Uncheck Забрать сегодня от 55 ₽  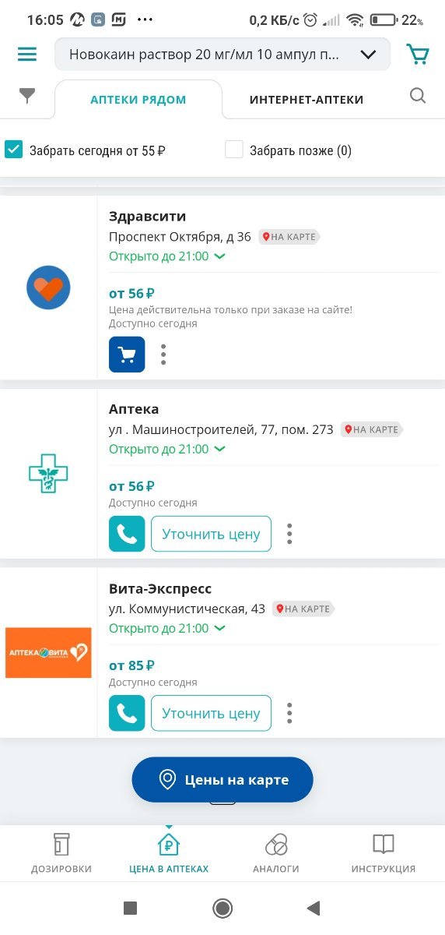click(x=13, y=150)
